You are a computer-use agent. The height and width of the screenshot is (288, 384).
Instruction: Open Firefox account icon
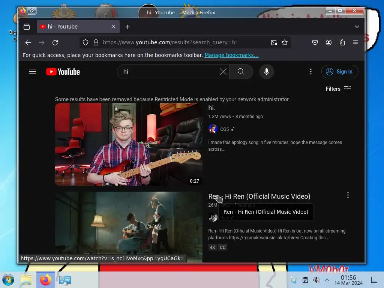point(328,43)
